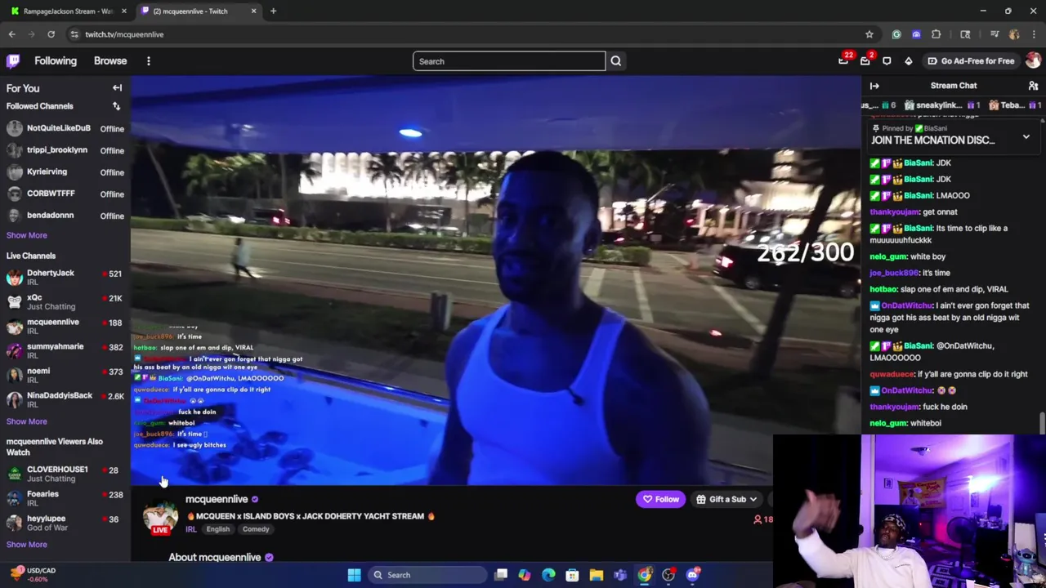Open the verified badge next to mcqueennlive
This screenshot has height=588, width=1046.
(255, 499)
